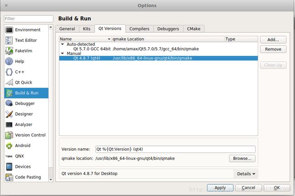Switch to the Kits tab
The image size is (295, 196).
tap(87, 29)
